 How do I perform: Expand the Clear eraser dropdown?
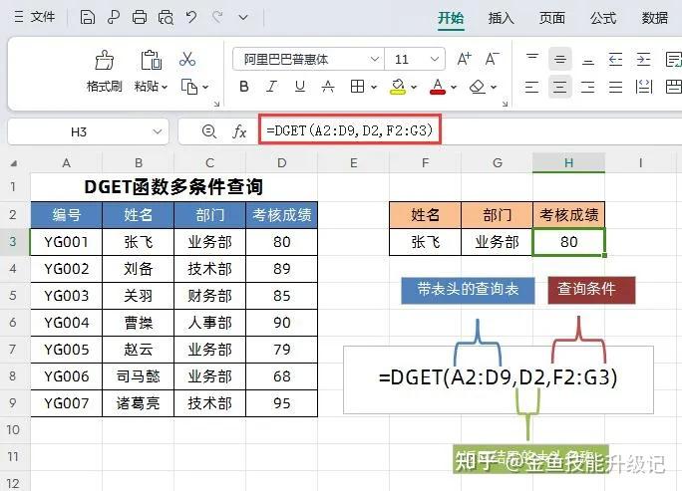[494, 87]
